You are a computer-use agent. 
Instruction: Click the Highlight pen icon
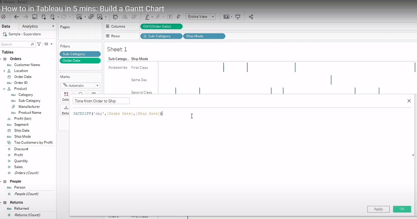(x=147, y=17)
